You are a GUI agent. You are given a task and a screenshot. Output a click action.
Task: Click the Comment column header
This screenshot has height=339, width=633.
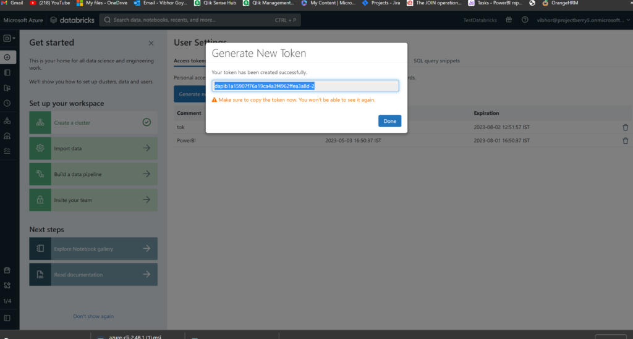189,113
